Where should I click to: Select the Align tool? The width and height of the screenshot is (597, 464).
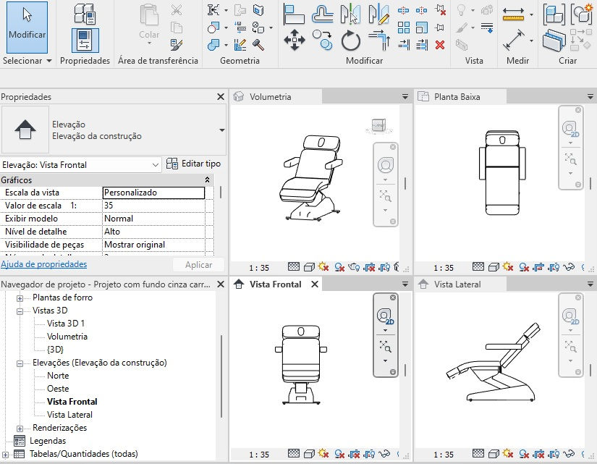pyautogui.click(x=294, y=14)
